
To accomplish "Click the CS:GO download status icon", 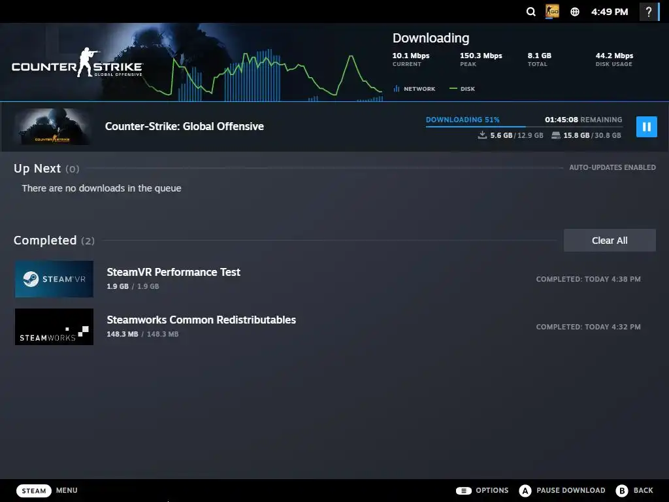I will tap(552, 11).
